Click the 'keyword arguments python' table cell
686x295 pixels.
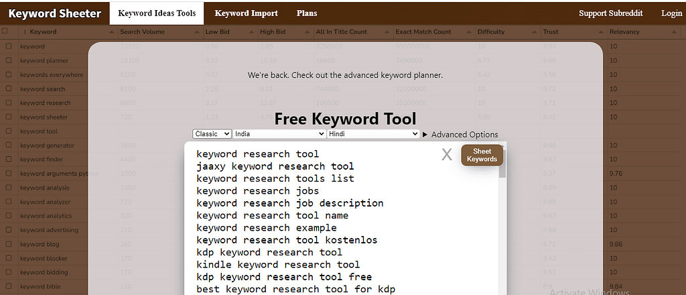tap(60, 174)
